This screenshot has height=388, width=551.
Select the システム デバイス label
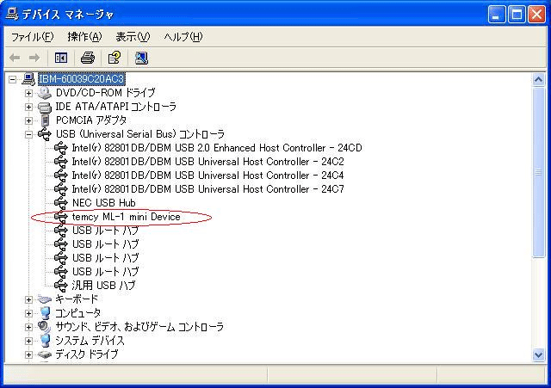(x=90, y=341)
